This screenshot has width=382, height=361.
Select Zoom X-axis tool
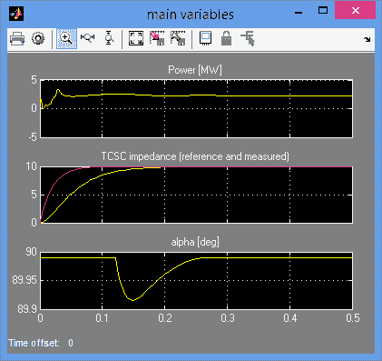tap(88, 38)
